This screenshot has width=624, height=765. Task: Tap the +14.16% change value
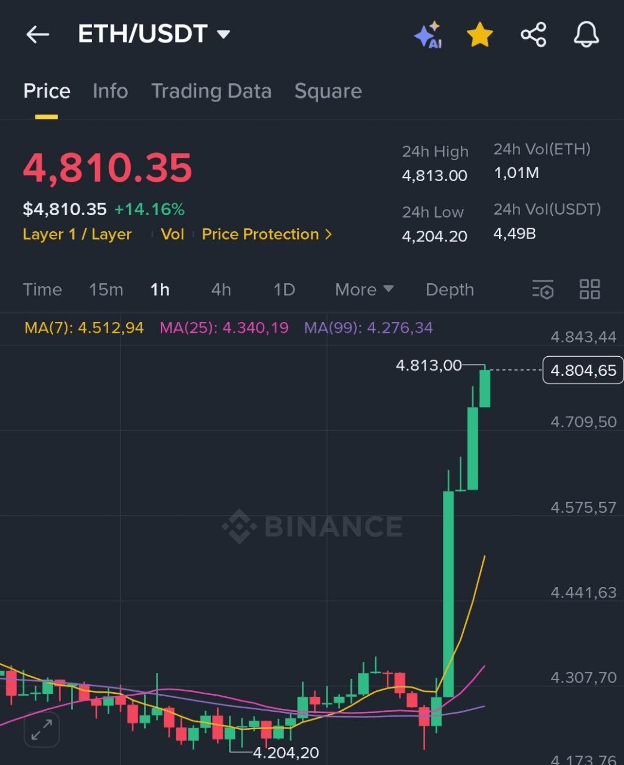[x=149, y=209]
